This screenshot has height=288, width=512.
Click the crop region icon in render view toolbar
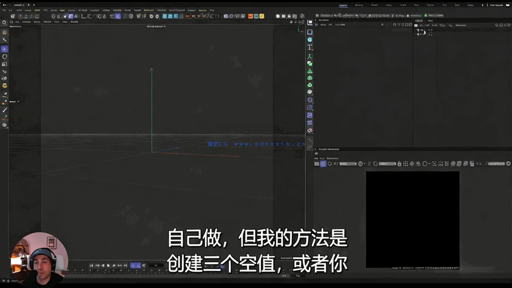pyautogui.click(x=376, y=164)
